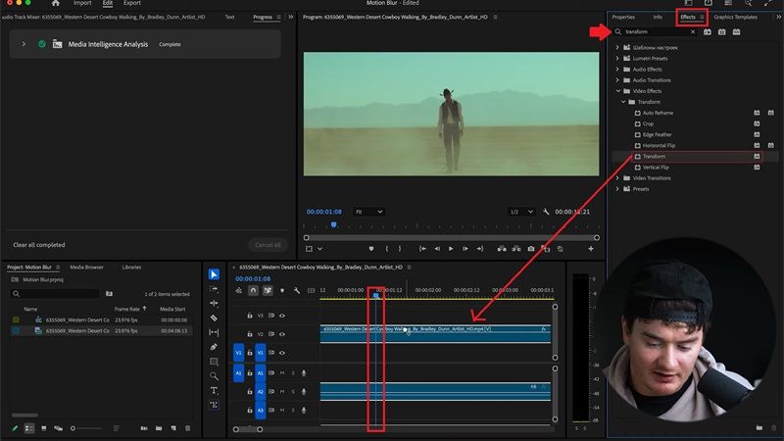Click the Extract button in Program monitor

pyautogui.click(x=516, y=249)
